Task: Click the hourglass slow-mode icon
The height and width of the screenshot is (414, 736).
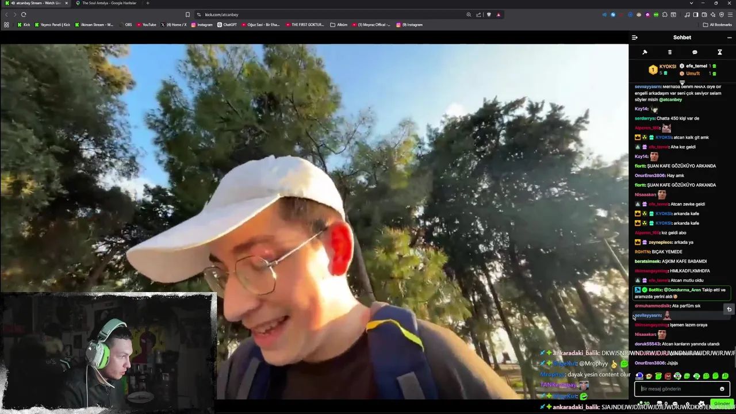Action: 719,52
